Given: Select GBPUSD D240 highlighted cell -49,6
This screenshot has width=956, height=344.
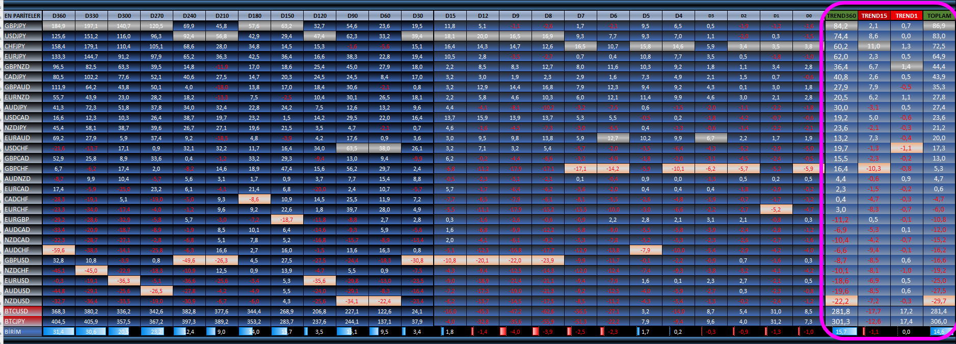Looking at the screenshot, I should click(189, 260).
